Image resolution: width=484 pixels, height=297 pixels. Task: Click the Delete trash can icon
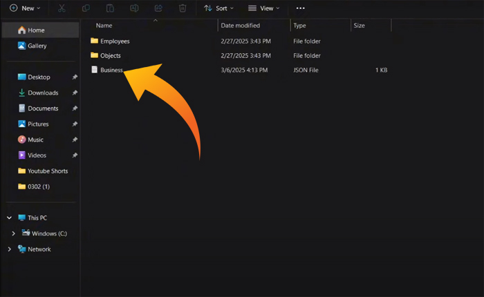point(183,8)
